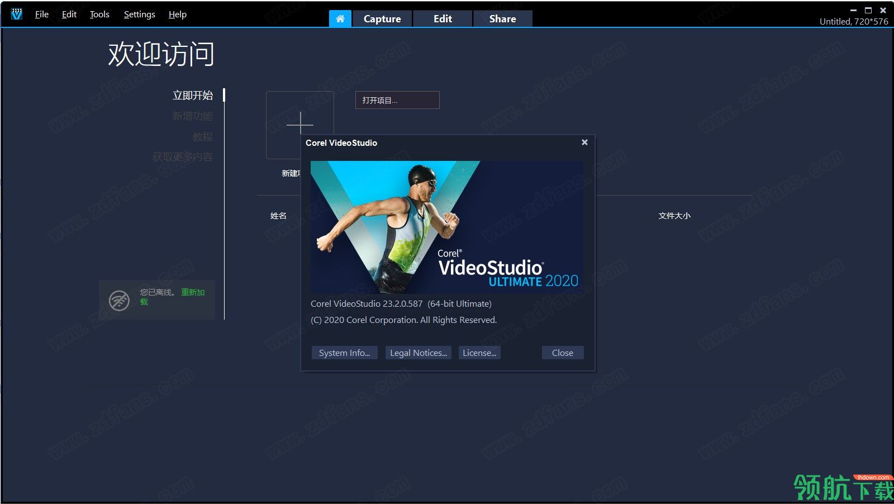Screen dimensions: 894x504
Task: Minimize the VideoStudio window
Action: (853, 10)
